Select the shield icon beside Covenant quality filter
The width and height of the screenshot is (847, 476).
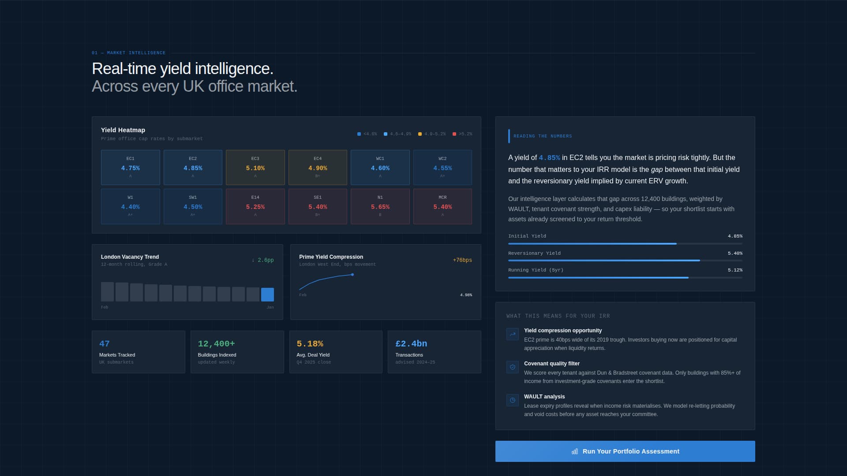point(512,367)
